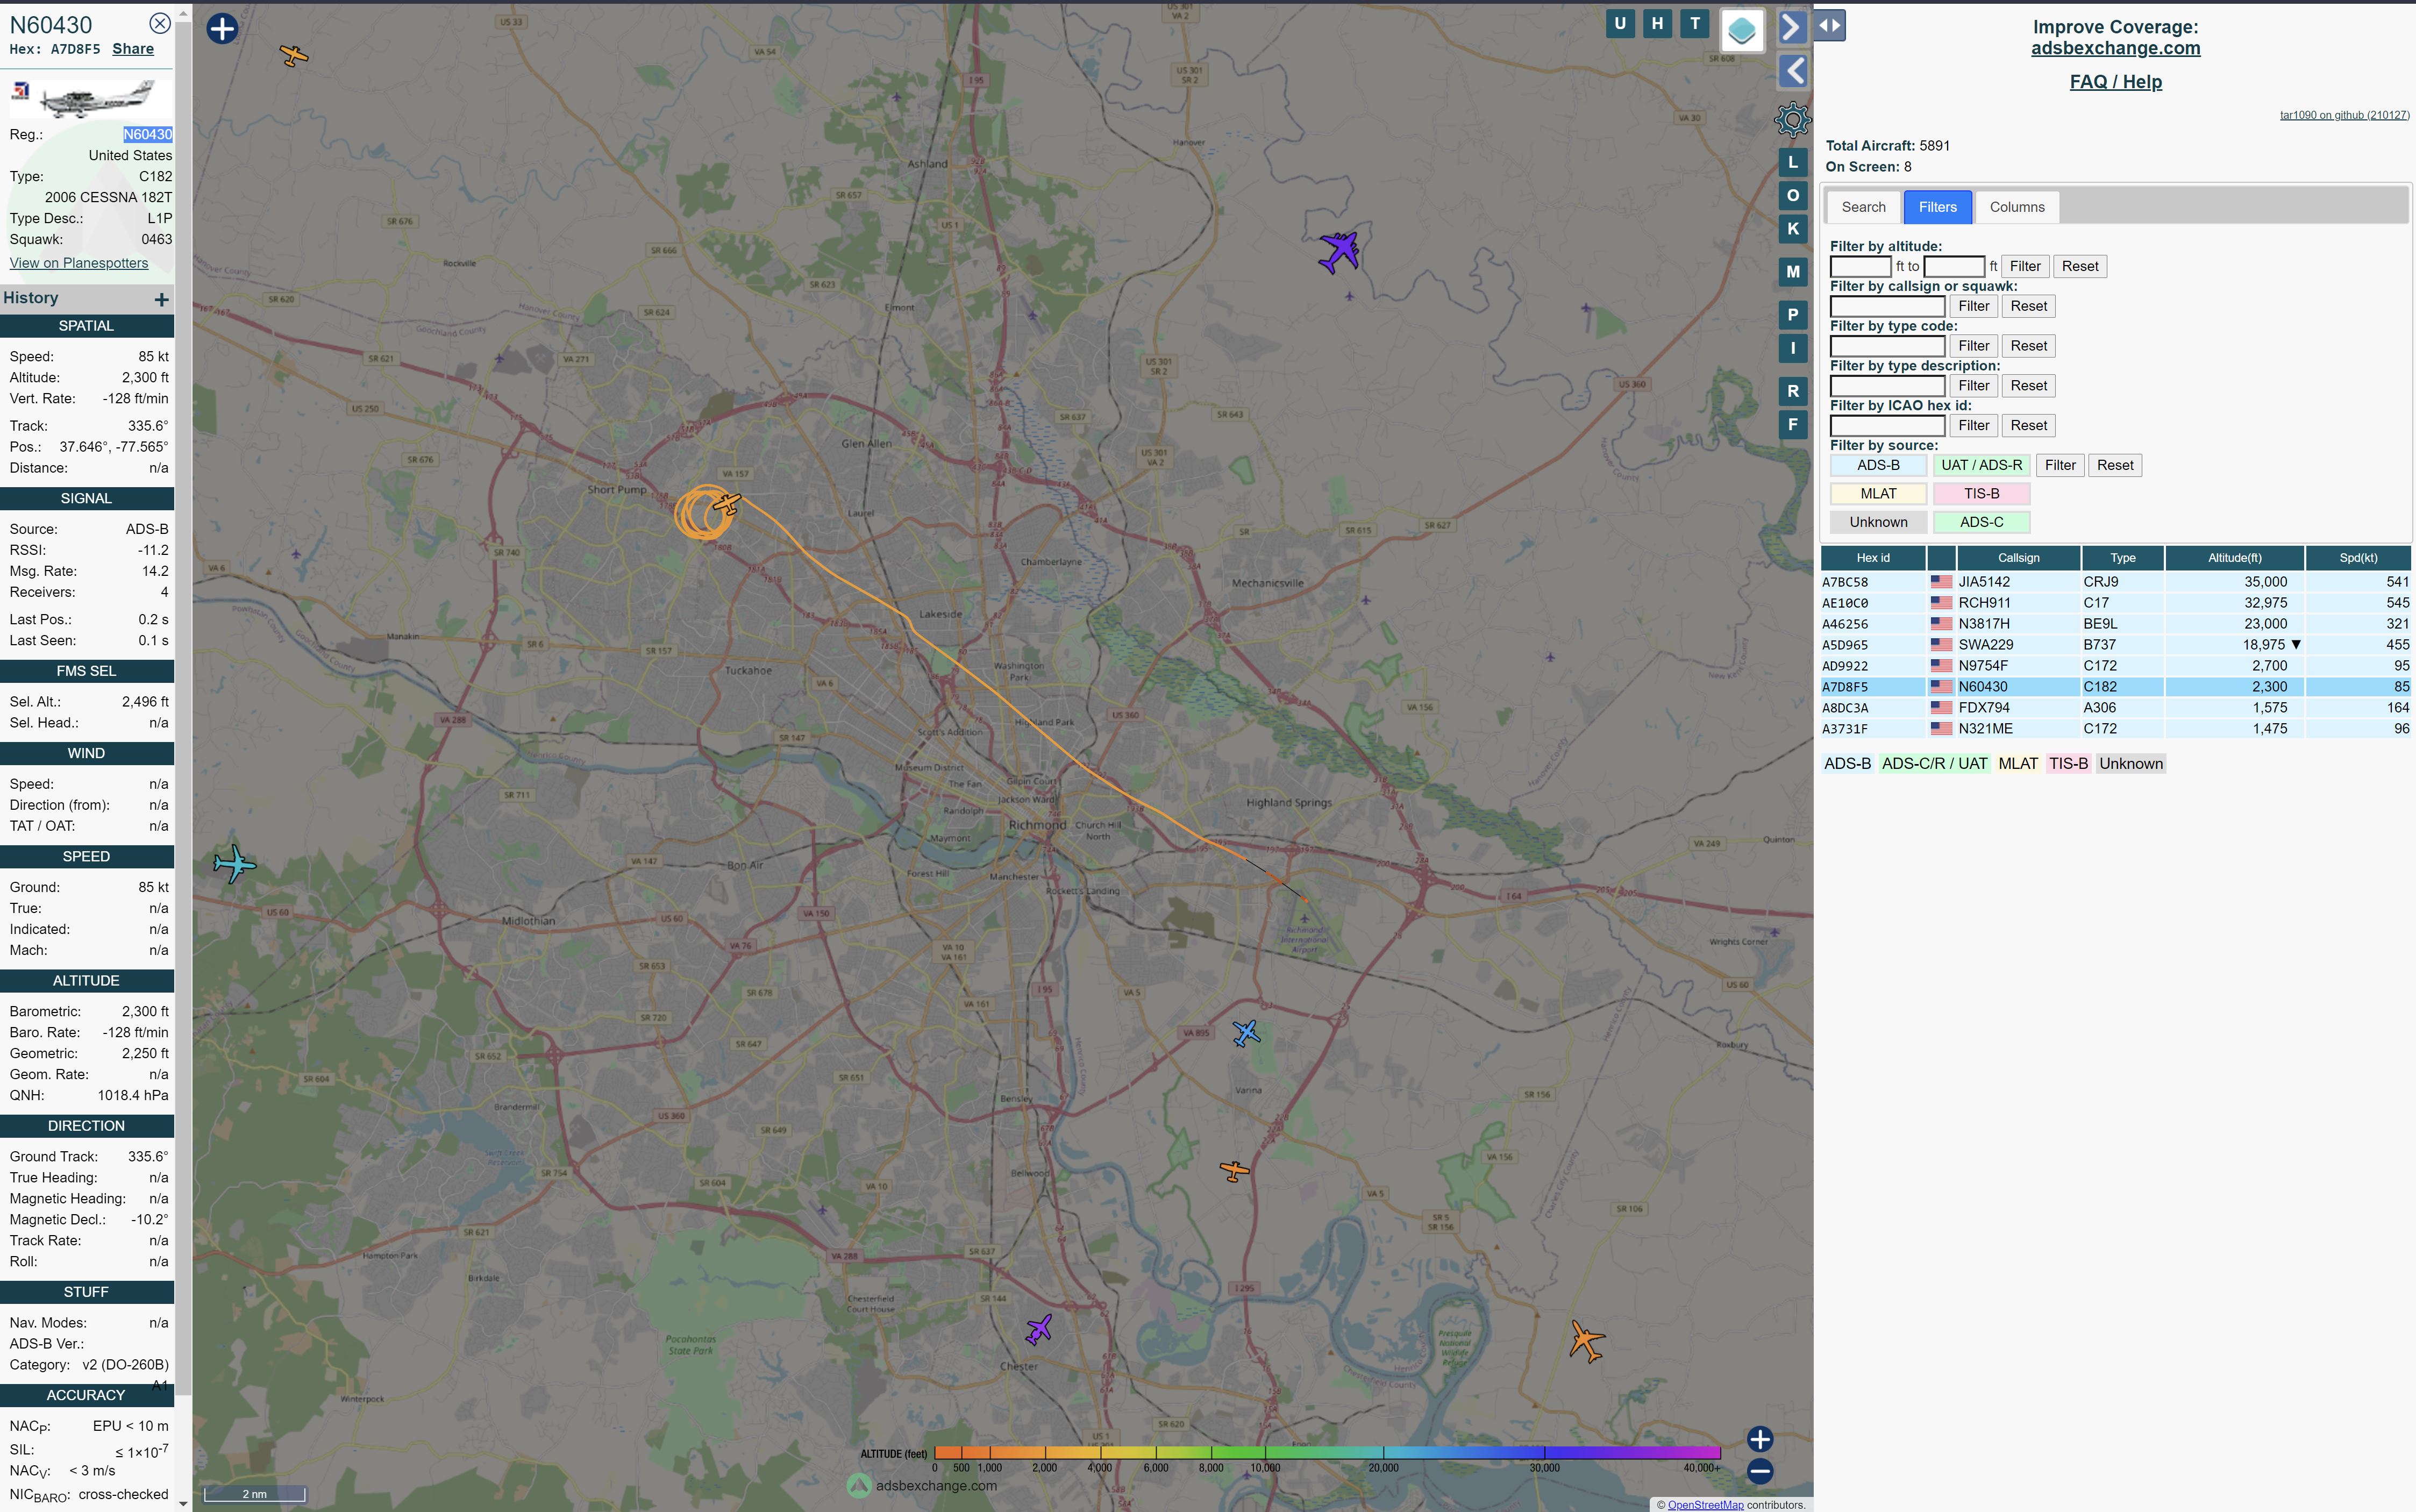This screenshot has width=2416, height=1512.
Task: Click callsign or squawk filter field
Action: (1887, 306)
